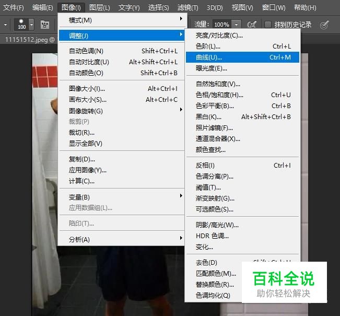This screenshot has width=340, height=316.
Task: Choose 裁切(R)...
Action: pyautogui.click(x=121, y=133)
